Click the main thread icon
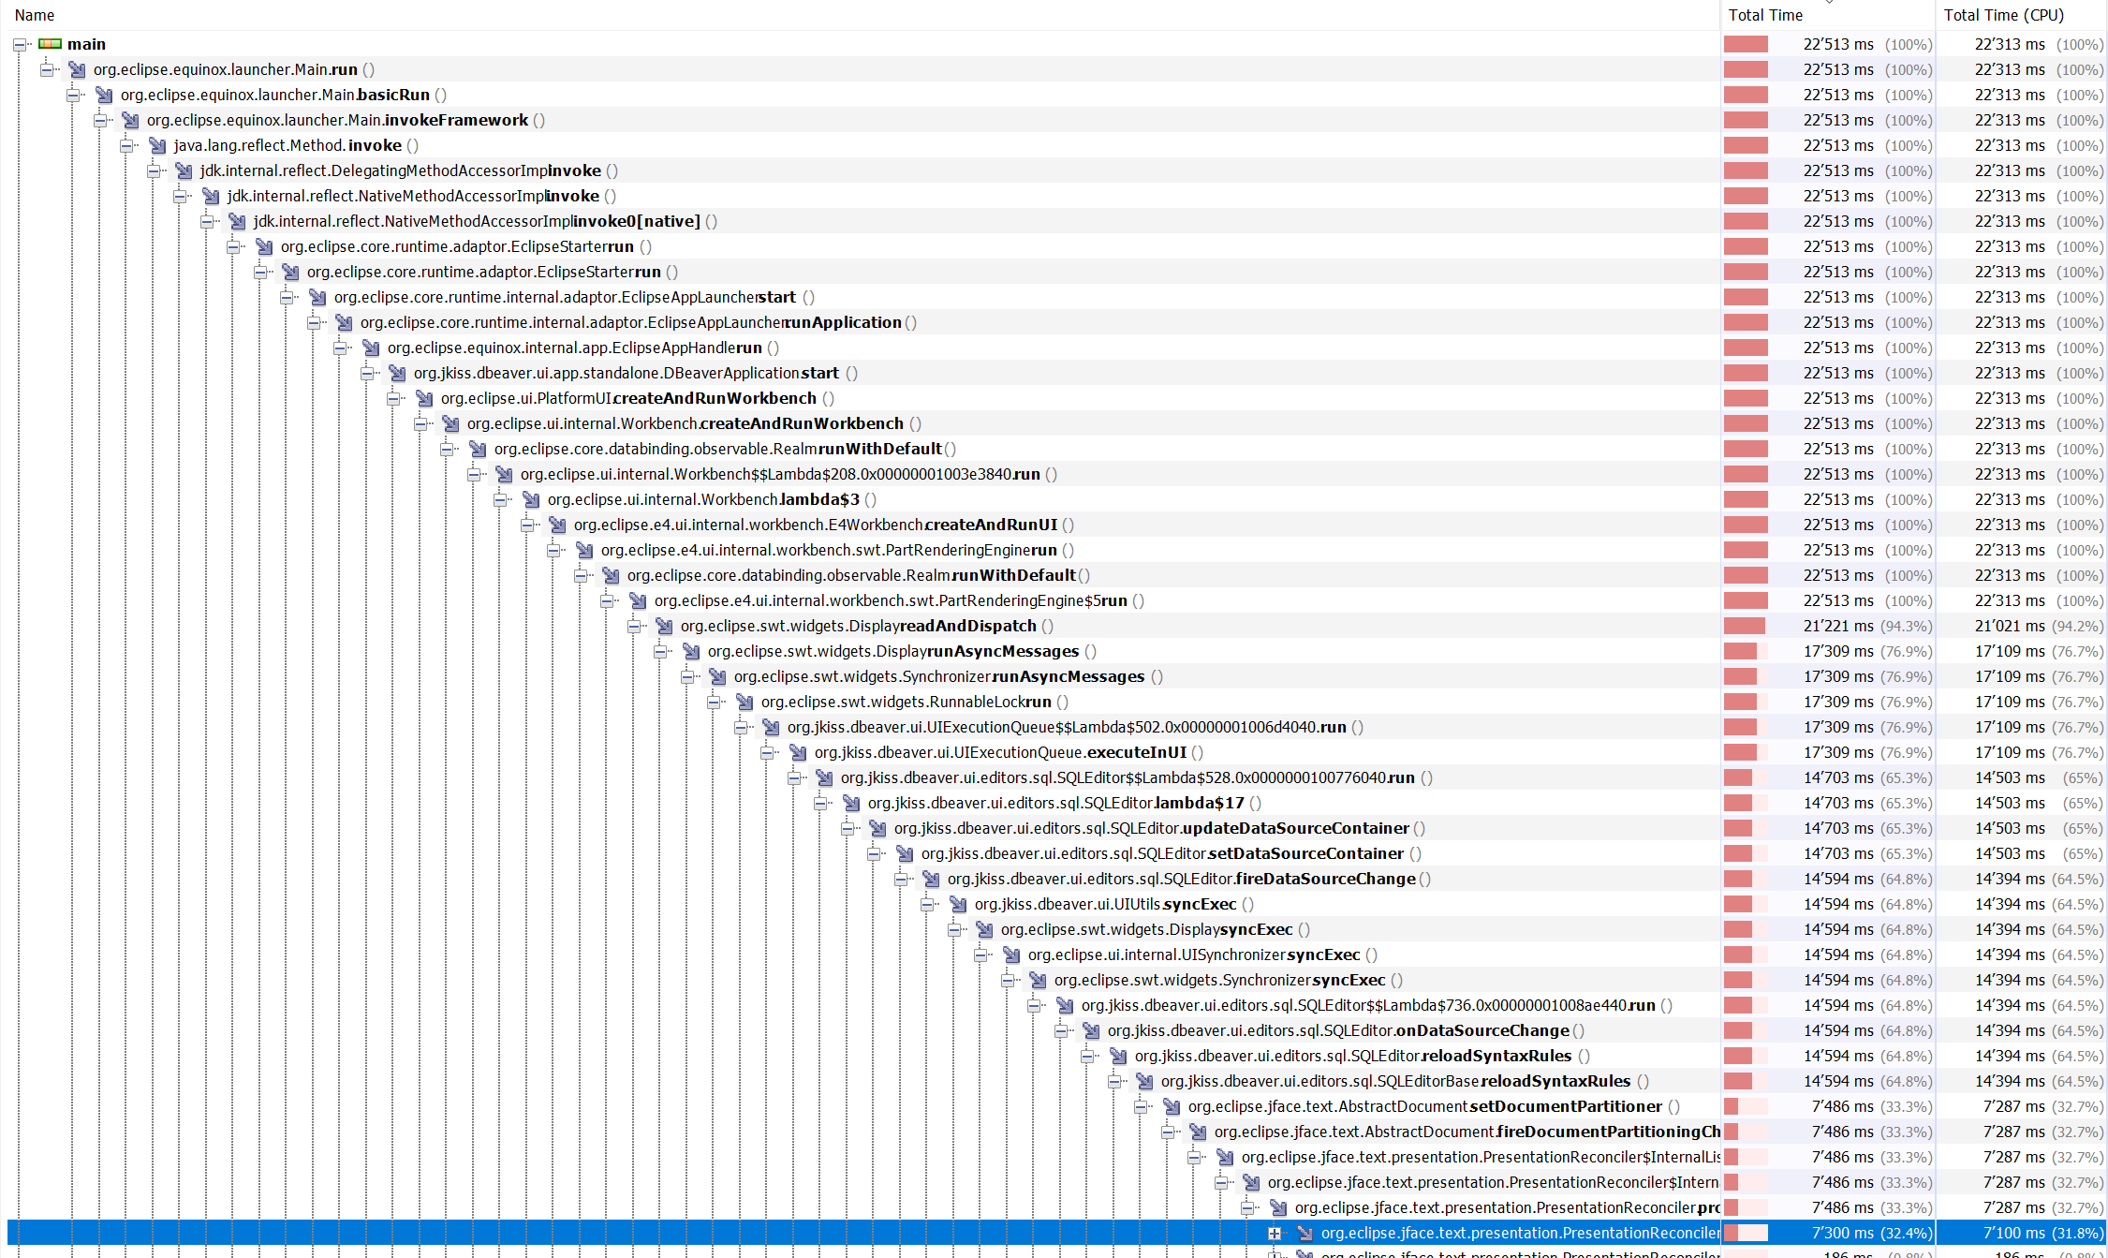This screenshot has width=2108, height=1258. click(x=51, y=44)
